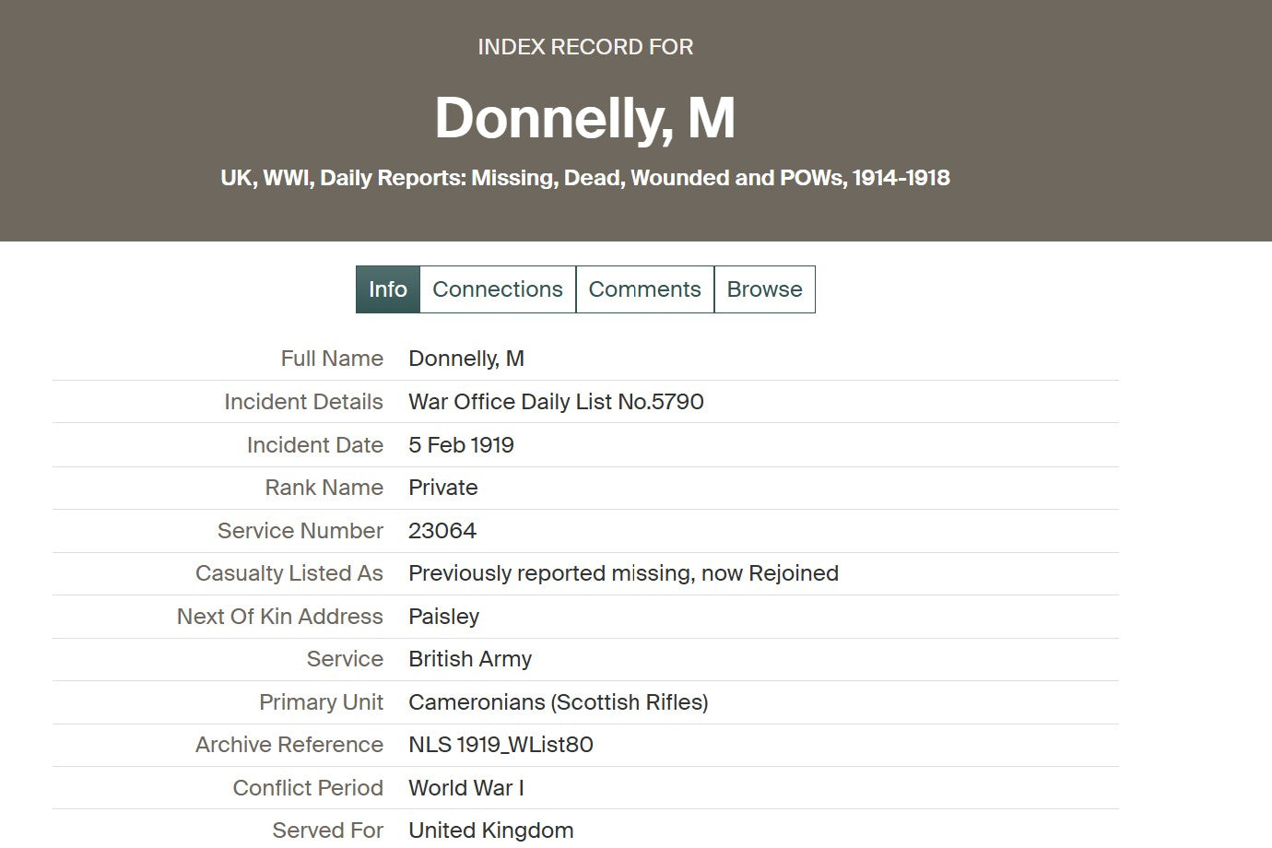Click the Casualty Listed As field label
The height and width of the screenshot is (848, 1272).
coord(289,573)
